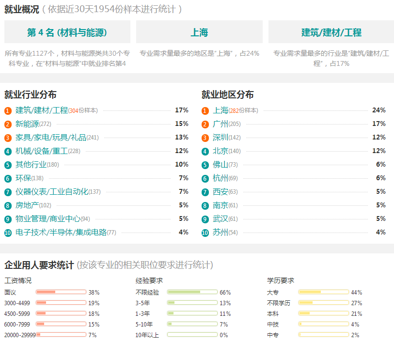
Task: Click the 3000-4499 salary bar
Action: 61,303
